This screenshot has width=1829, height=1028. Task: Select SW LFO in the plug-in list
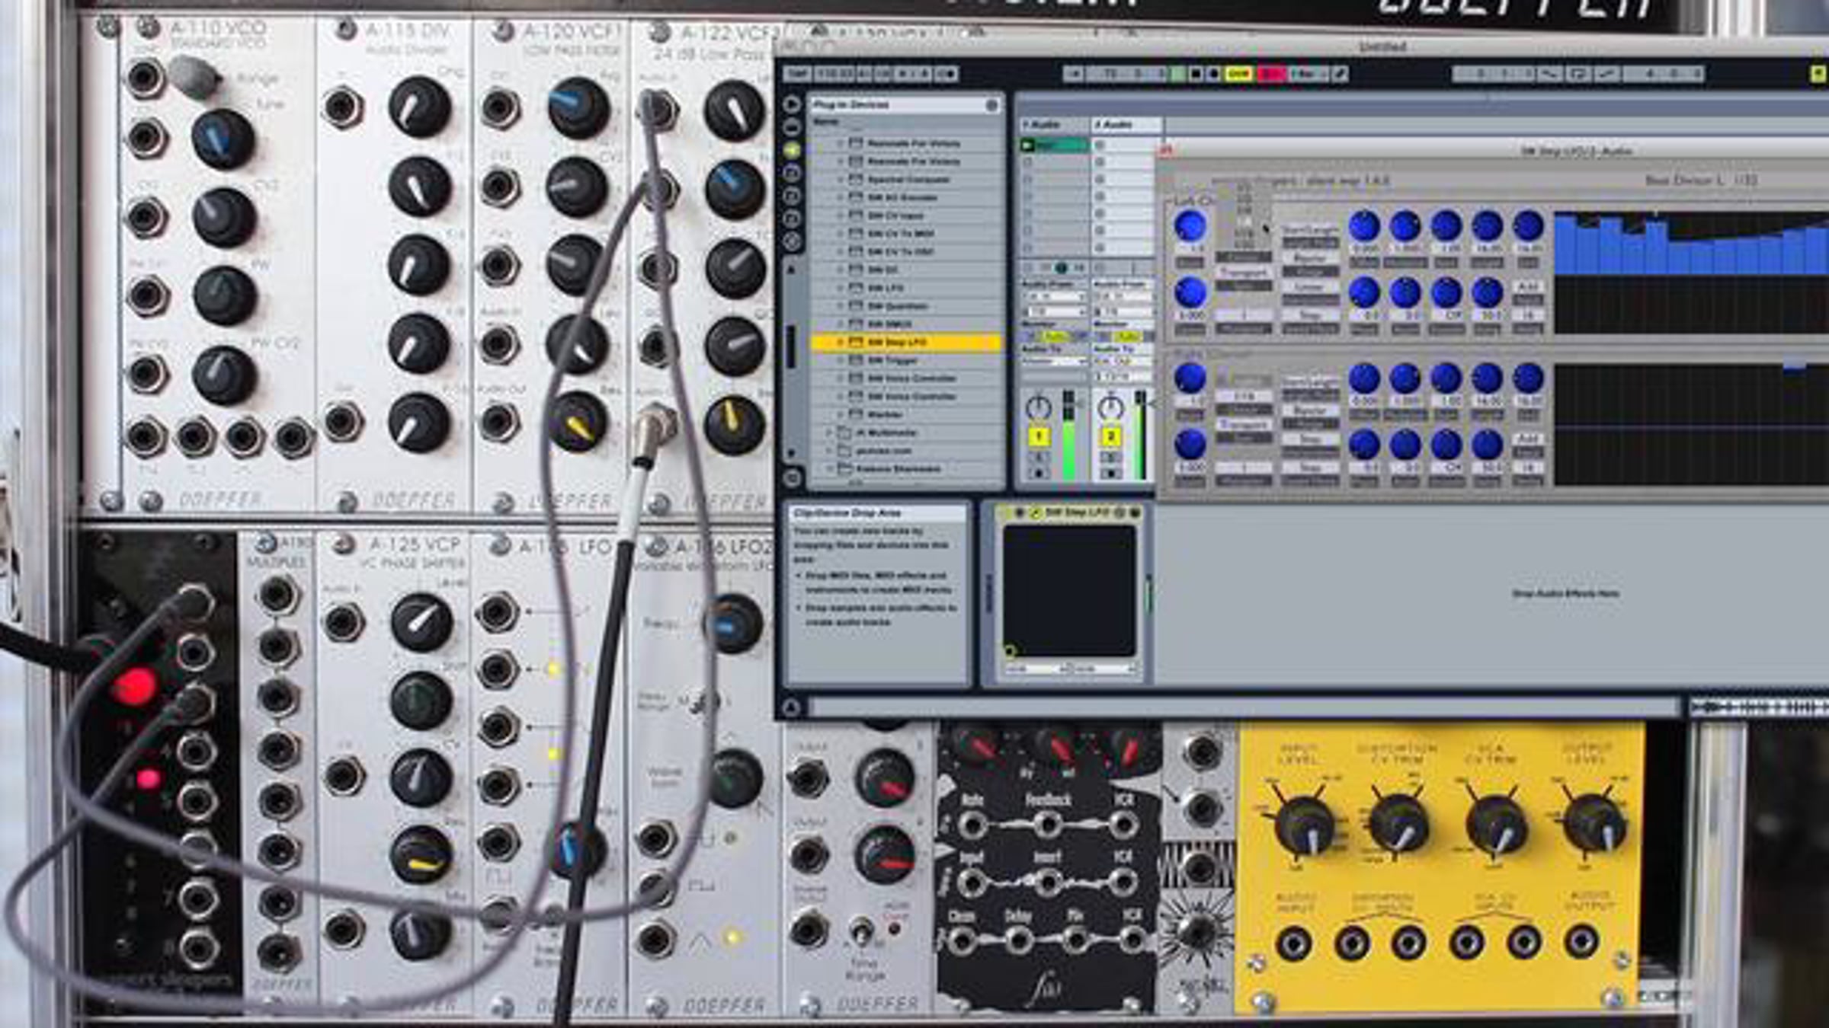[x=906, y=288]
